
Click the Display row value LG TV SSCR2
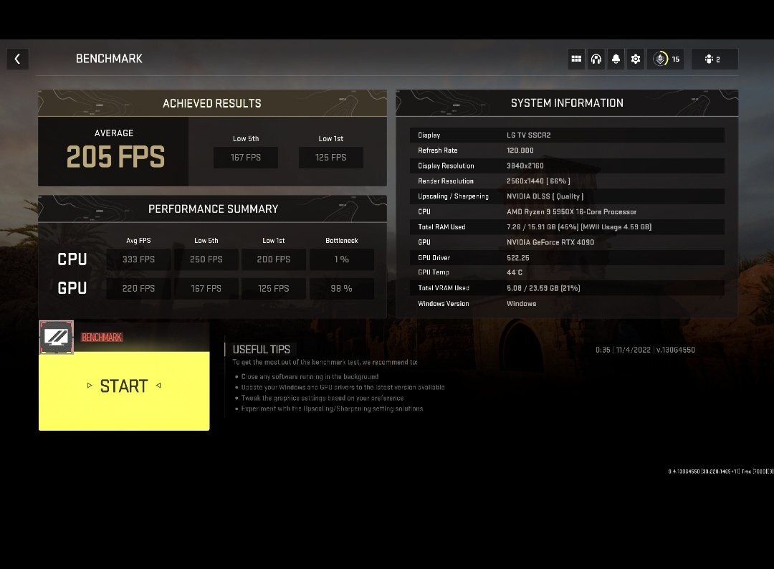click(529, 135)
